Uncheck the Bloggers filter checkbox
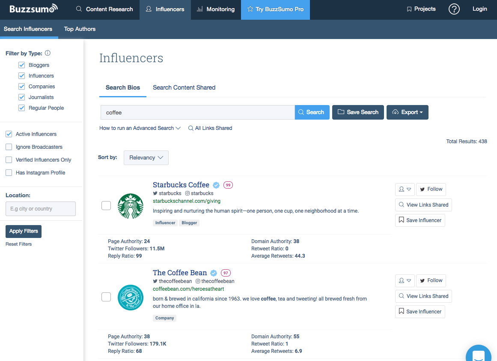497x361 pixels. pyautogui.click(x=22, y=65)
